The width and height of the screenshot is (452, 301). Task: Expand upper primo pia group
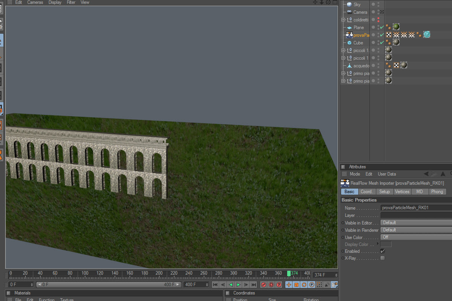pos(343,73)
